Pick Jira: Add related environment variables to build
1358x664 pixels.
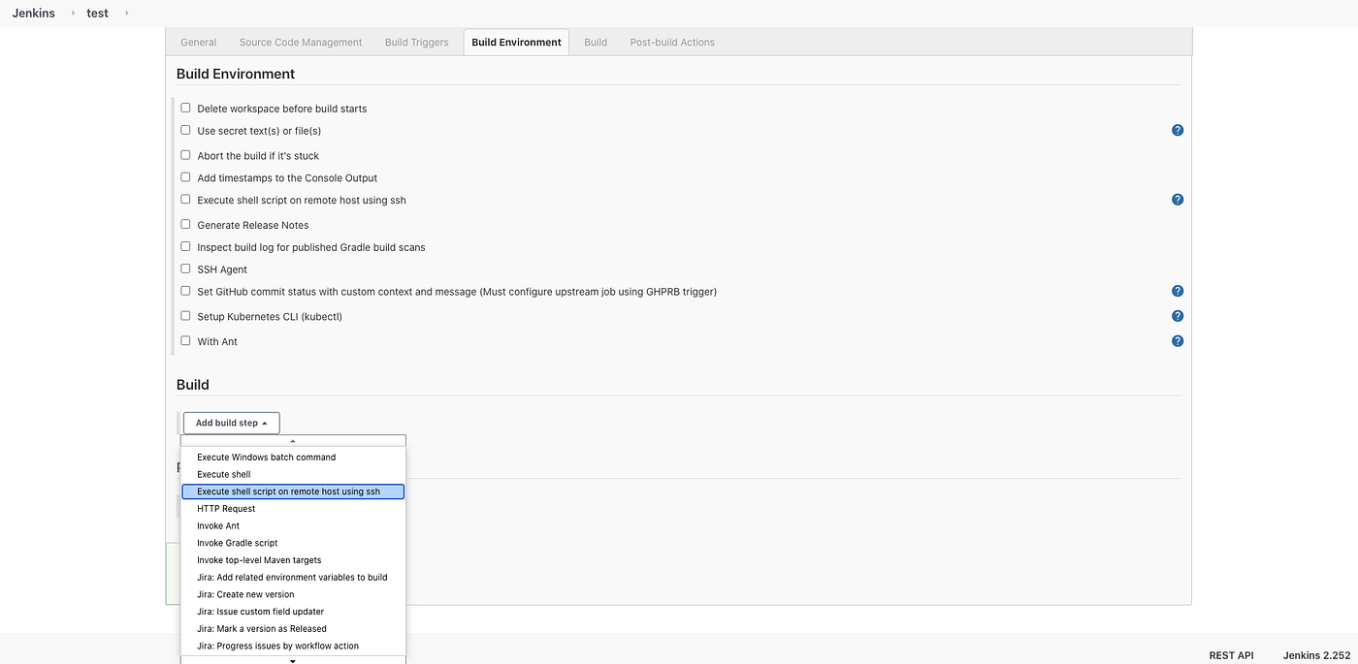click(x=293, y=577)
